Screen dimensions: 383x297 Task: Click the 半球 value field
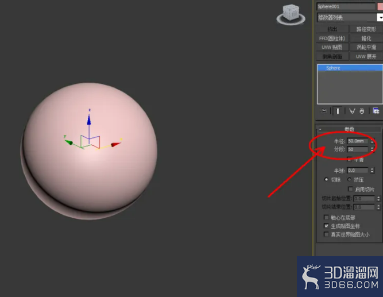click(358, 171)
